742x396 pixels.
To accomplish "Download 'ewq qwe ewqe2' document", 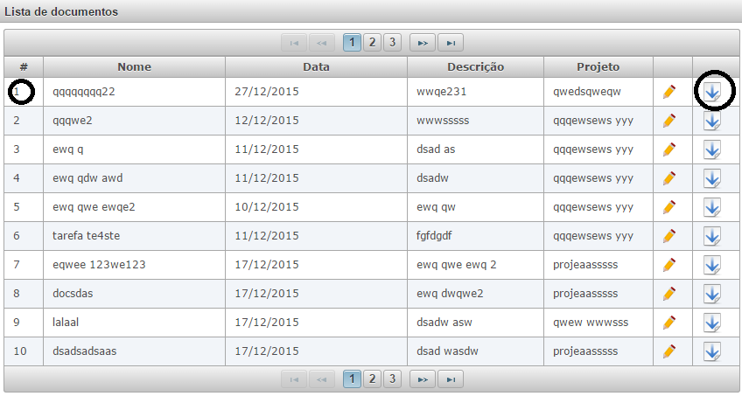I will click(712, 207).
